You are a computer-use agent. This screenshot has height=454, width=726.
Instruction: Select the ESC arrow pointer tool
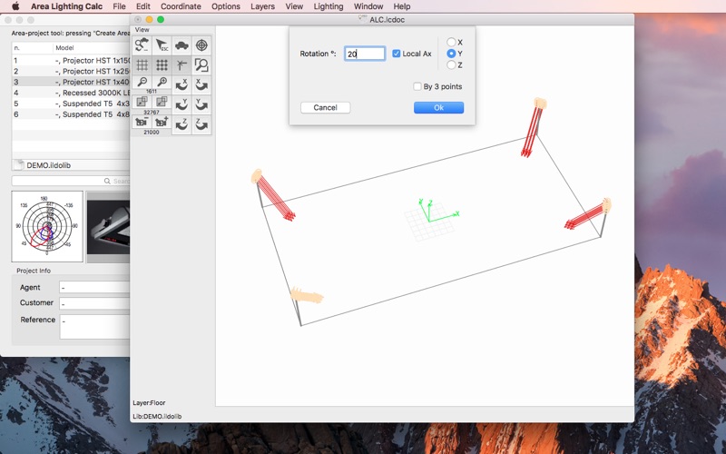coord(162,45)
